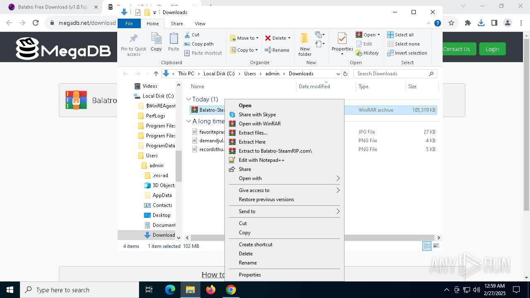Expand the Open dropdown in ribbon

click(x=378, y=35)
